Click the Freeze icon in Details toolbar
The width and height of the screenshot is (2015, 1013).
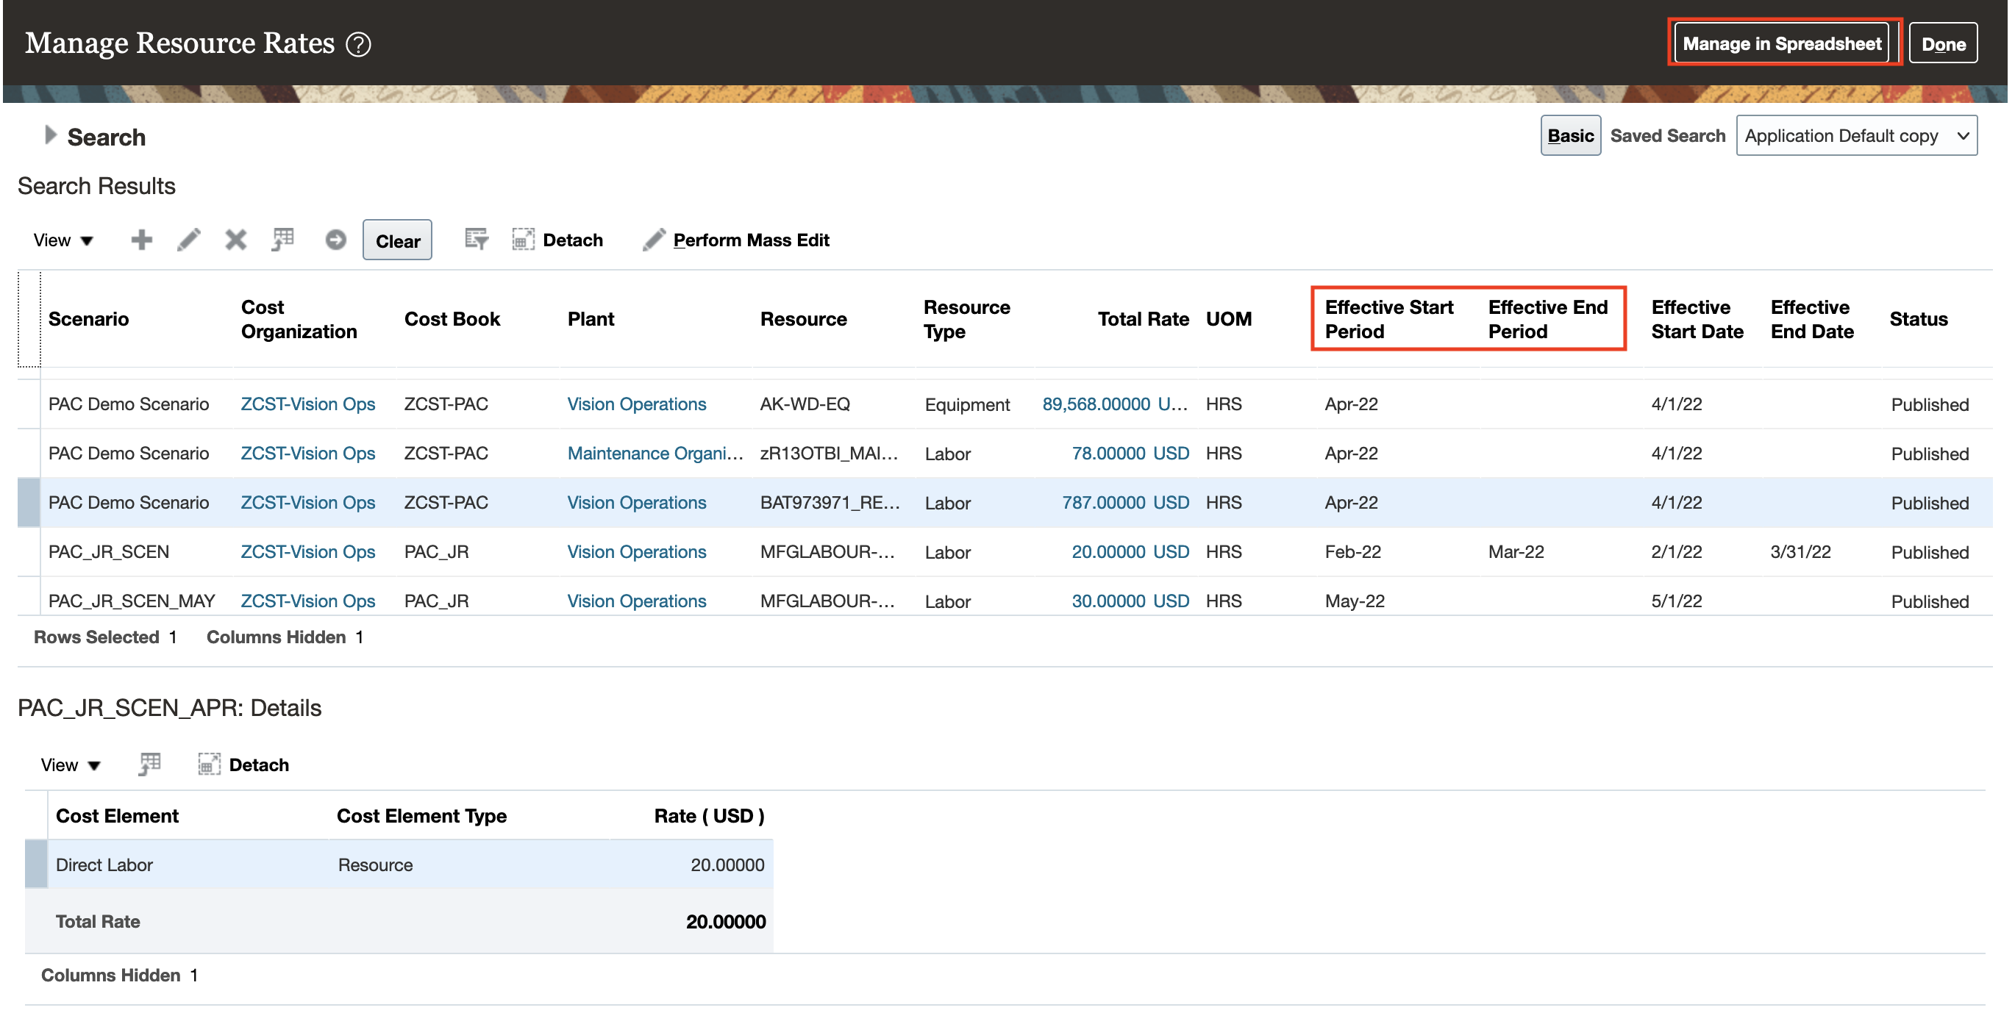click(149, 765)
